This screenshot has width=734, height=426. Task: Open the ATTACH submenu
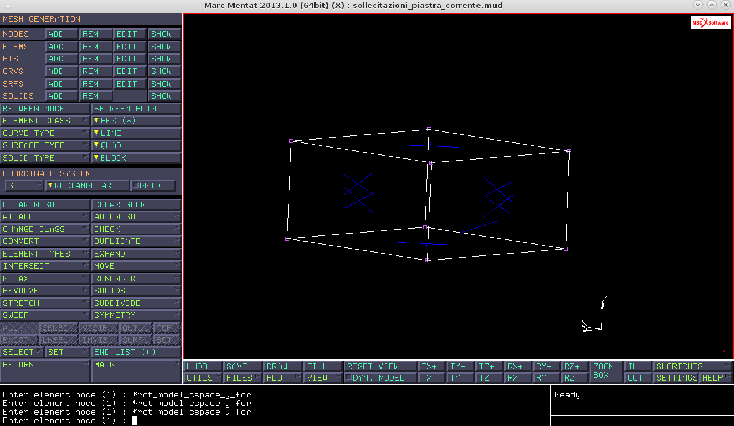pos(45,216)
